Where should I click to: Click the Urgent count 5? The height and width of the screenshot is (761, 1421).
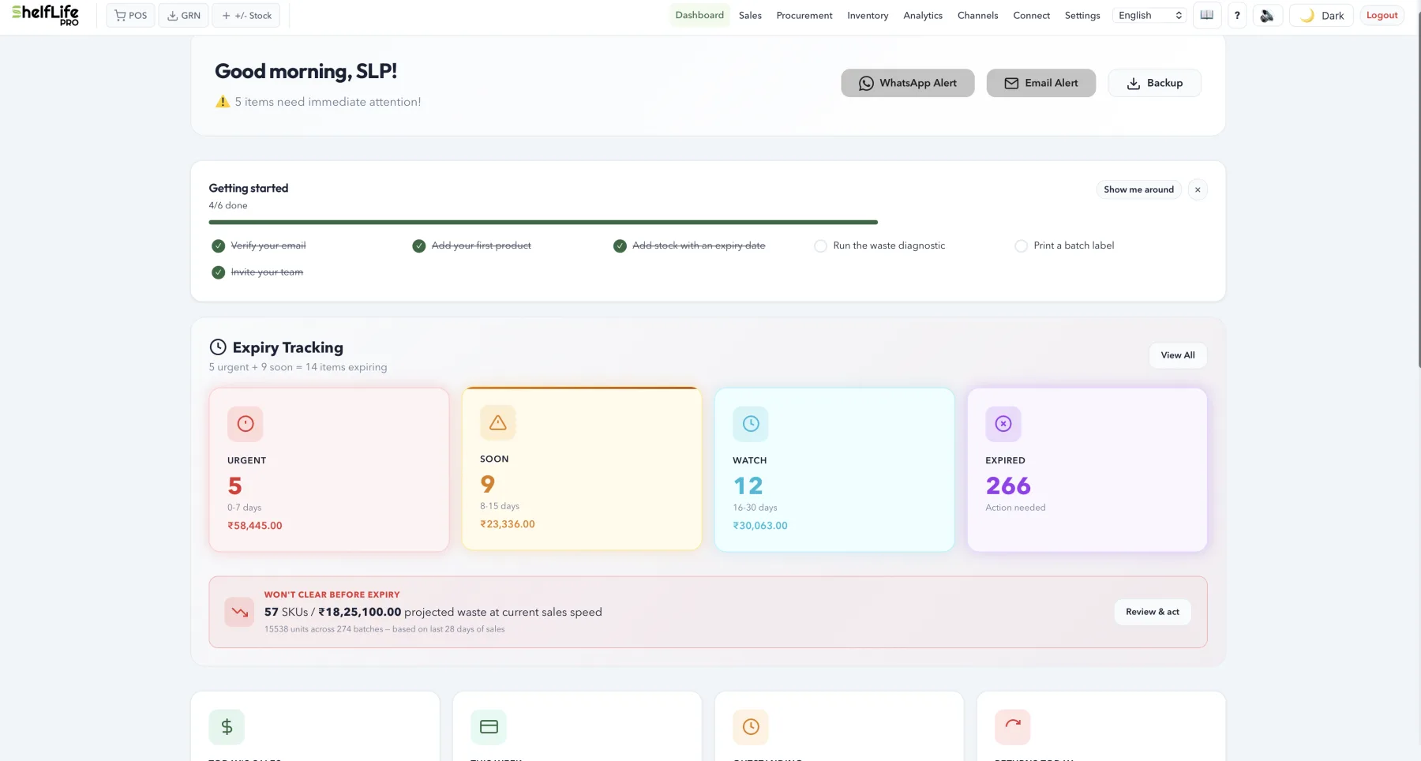coord(234,485)
